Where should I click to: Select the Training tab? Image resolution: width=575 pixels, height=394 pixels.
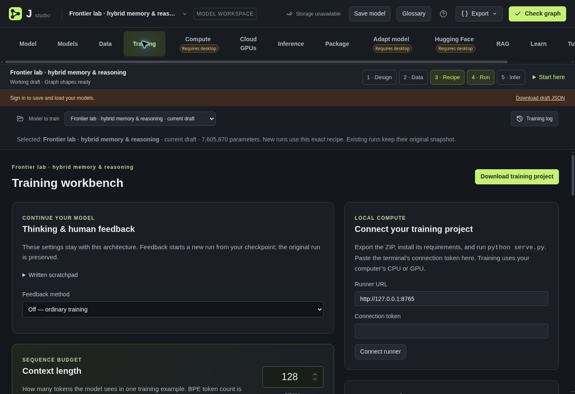(x=144, y=44)
